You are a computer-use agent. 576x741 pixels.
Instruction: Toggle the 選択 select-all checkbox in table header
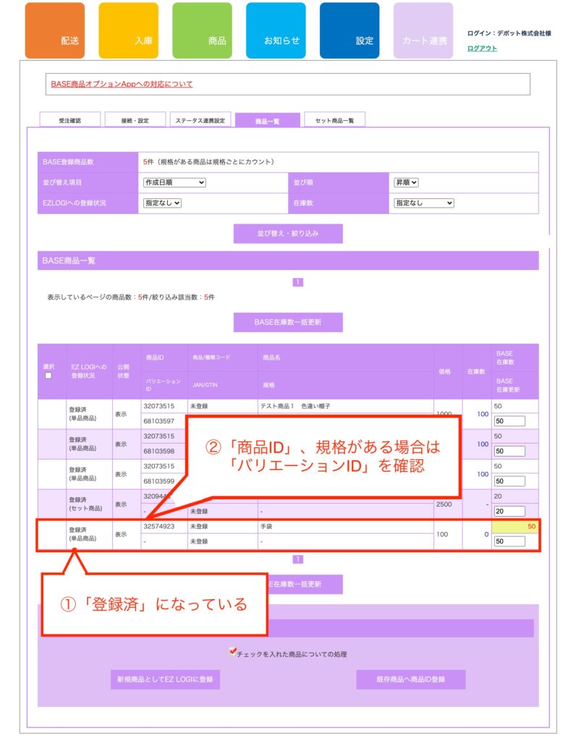(x=48, y=376)
